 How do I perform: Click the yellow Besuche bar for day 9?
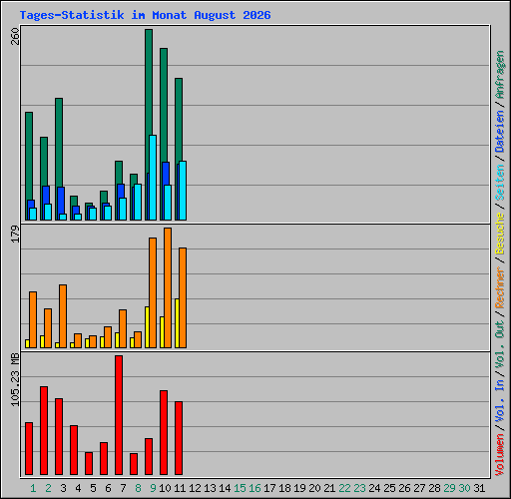pos(147,327)
